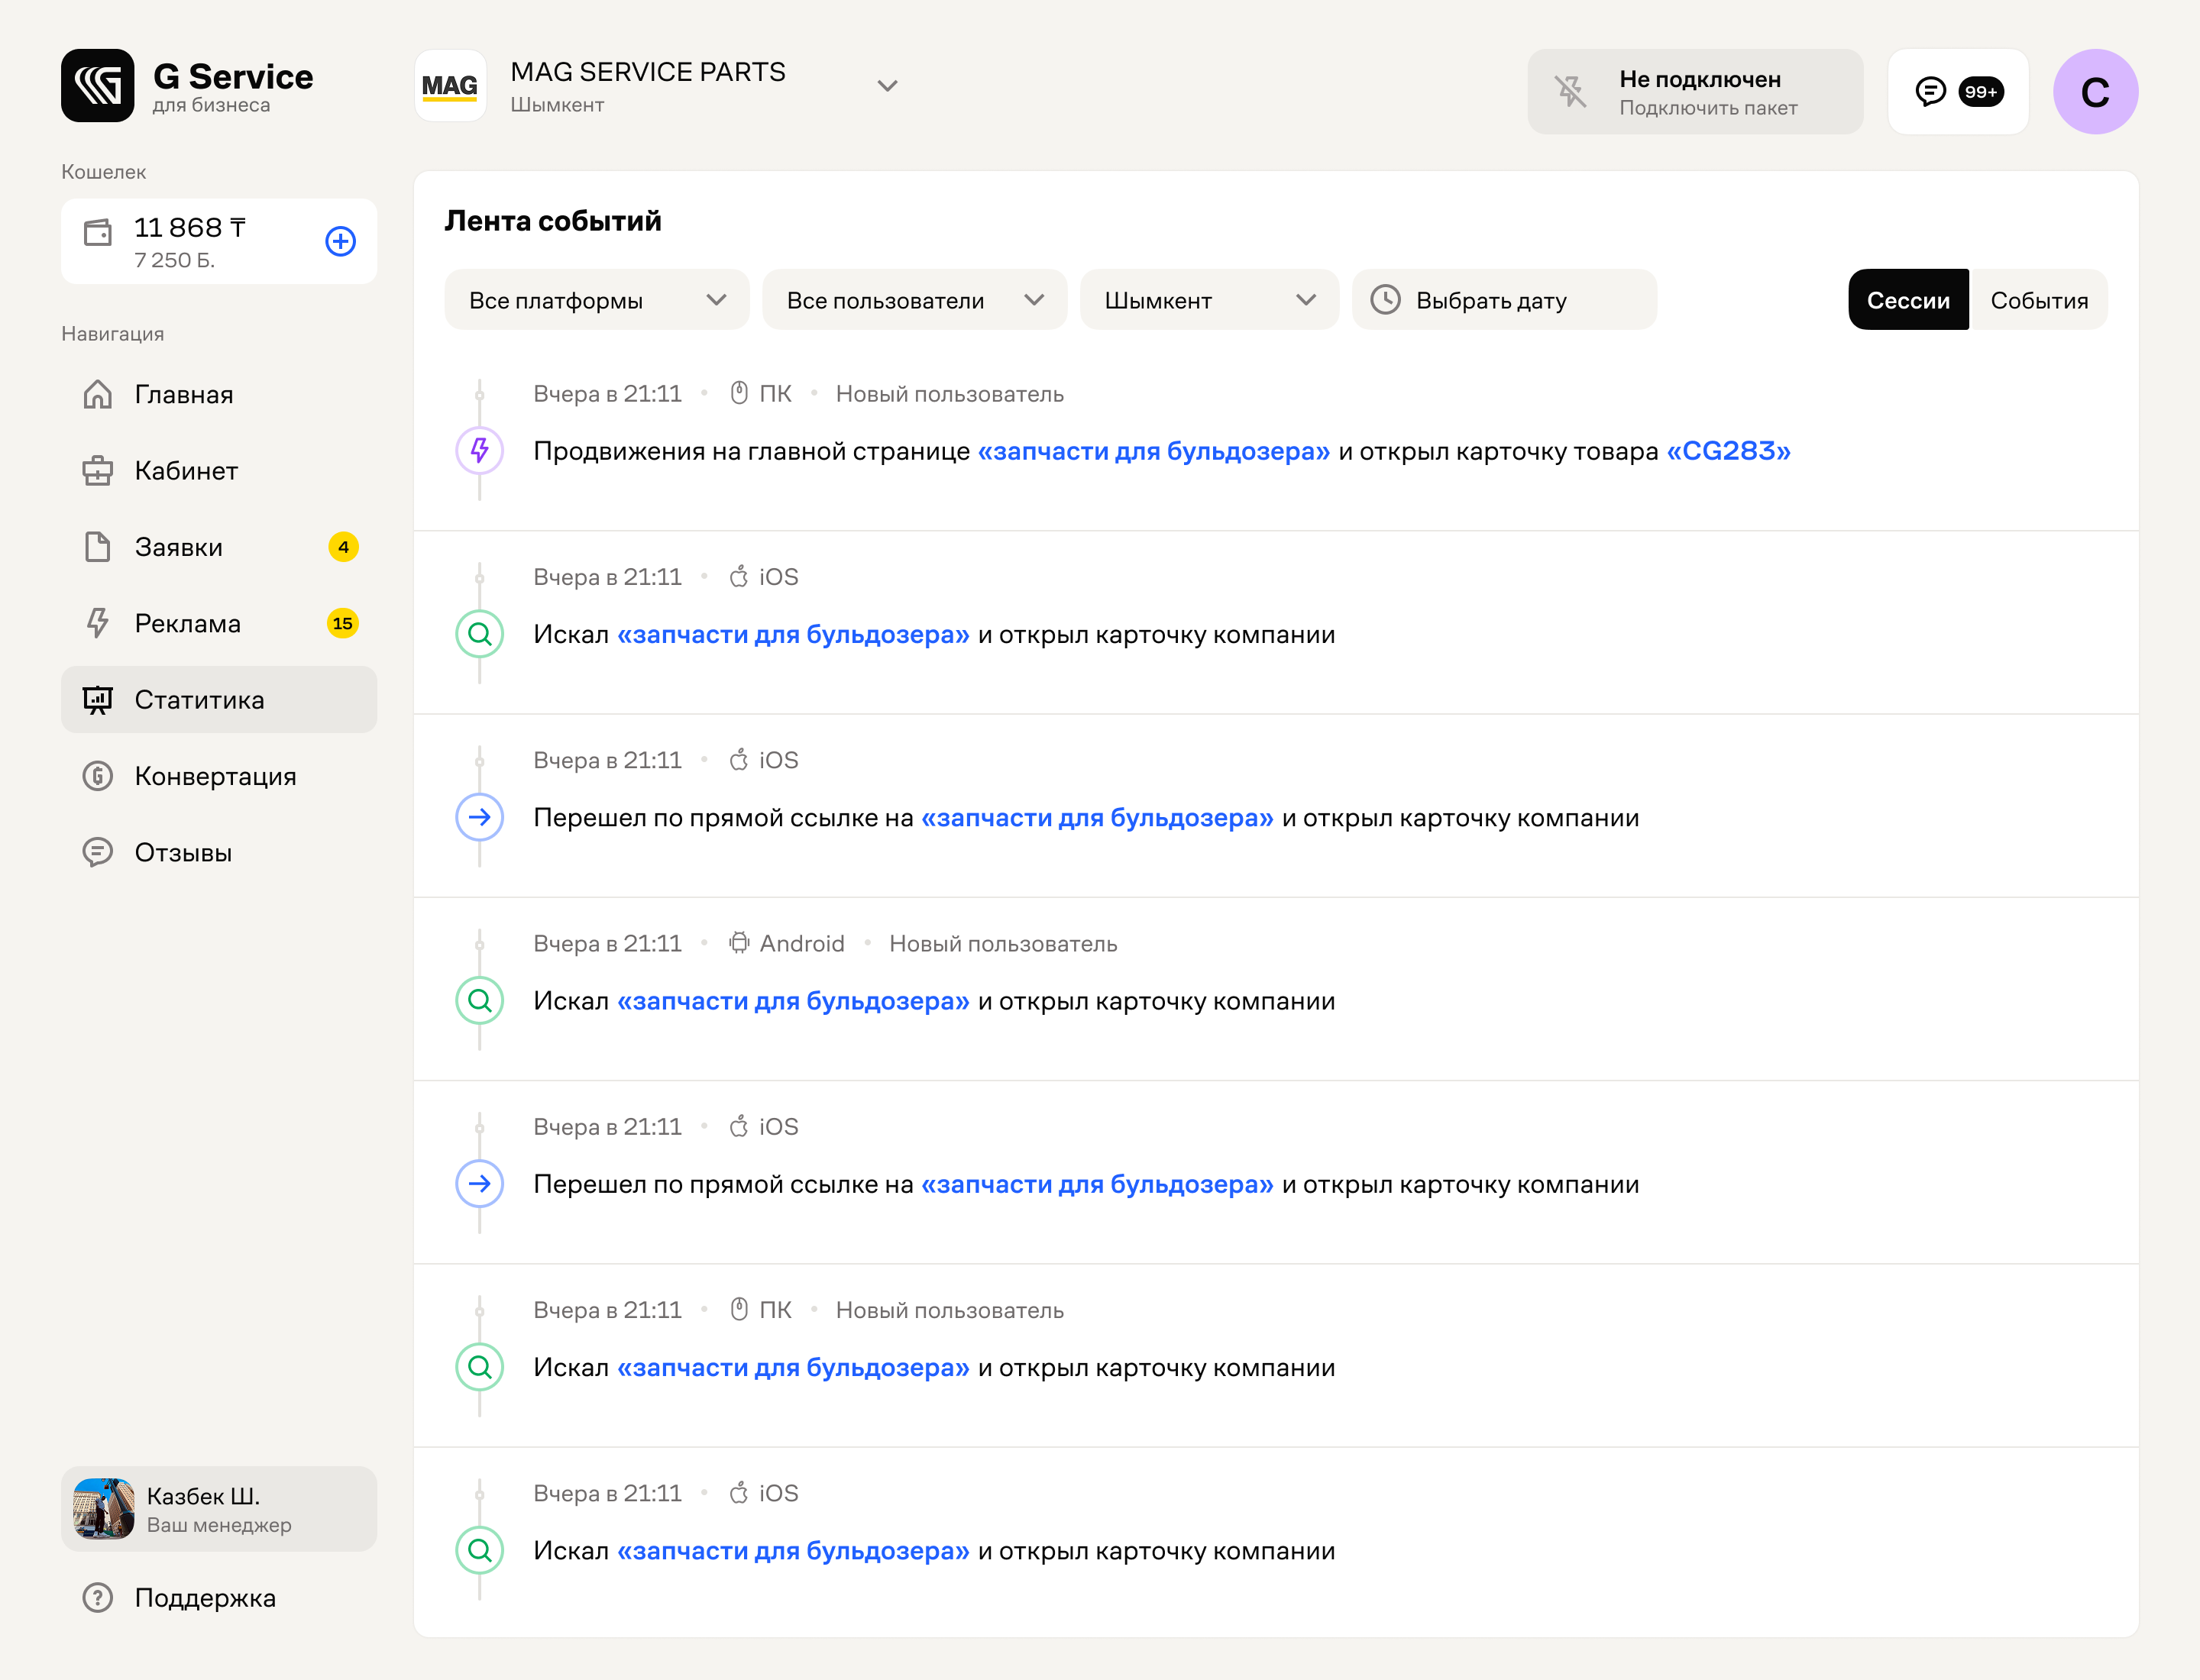
Task: Click the MAG company logo
Action: tap(450, 86)
